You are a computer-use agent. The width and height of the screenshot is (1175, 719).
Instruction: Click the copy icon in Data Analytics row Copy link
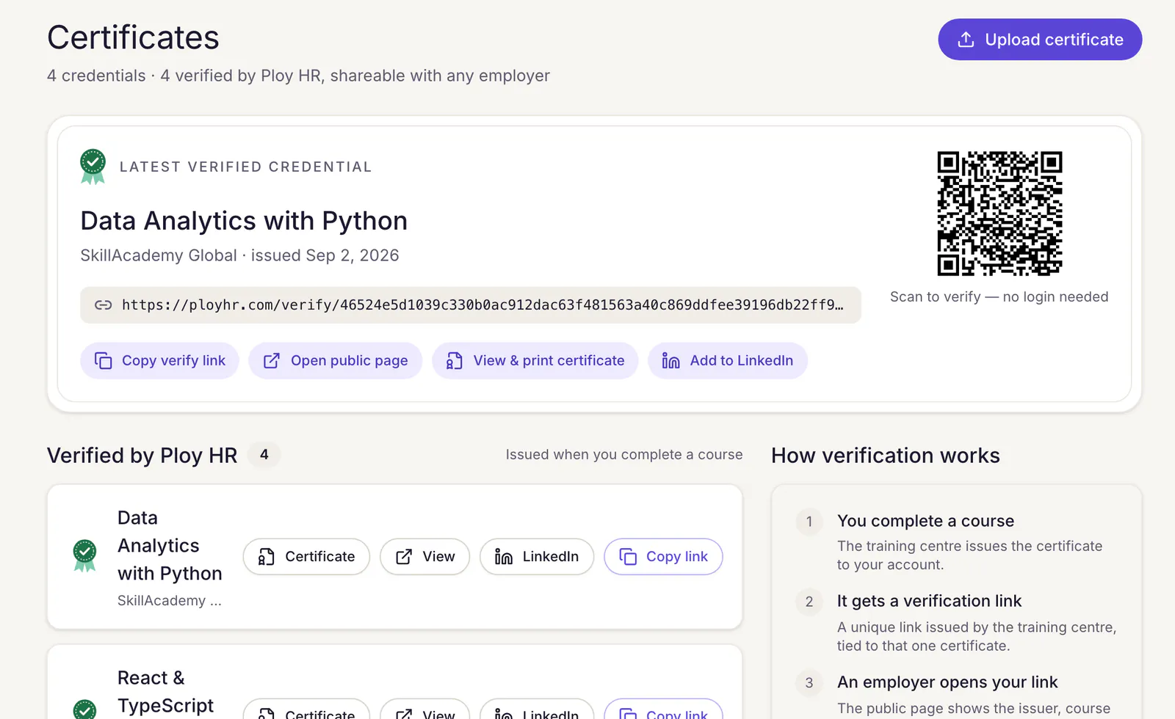pos(628,557)
